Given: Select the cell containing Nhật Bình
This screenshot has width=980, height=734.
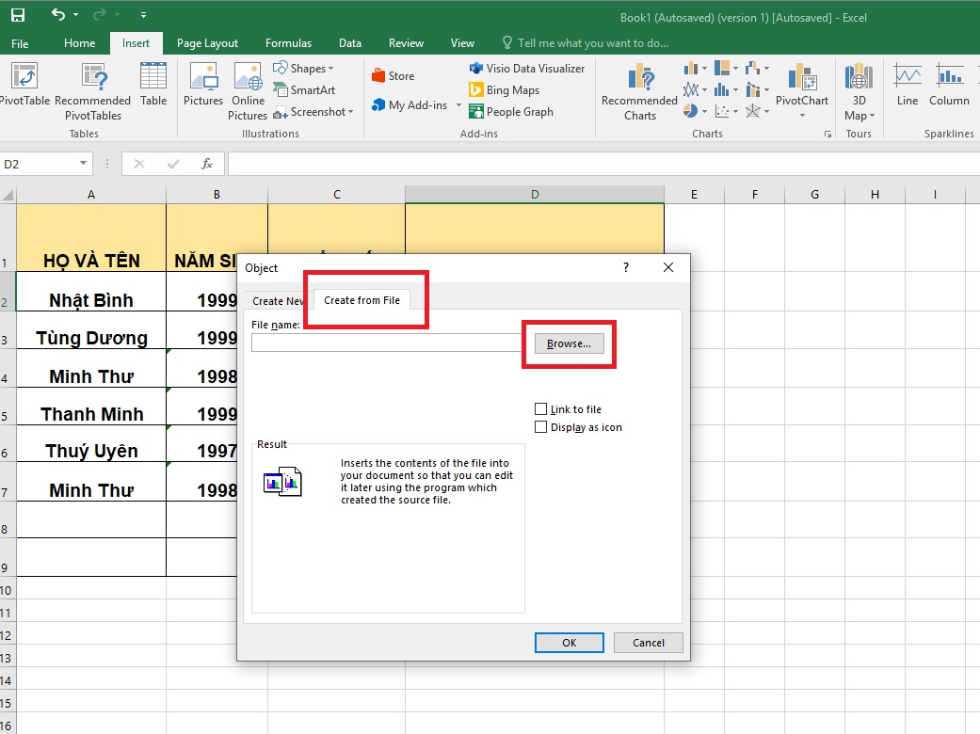Looking at the screenshot, I should [x=91, y=292].
